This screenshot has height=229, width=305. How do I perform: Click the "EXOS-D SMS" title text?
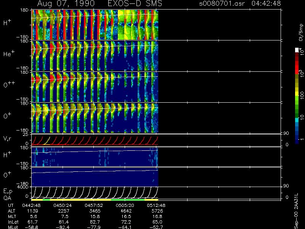(135, 3)
